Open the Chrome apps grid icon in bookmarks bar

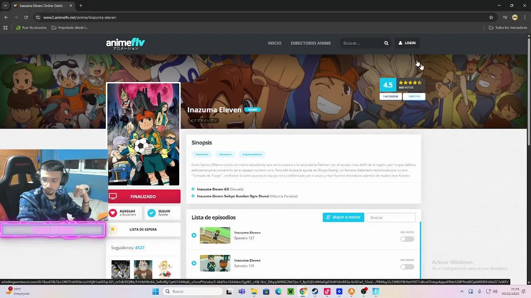point(5,28)
